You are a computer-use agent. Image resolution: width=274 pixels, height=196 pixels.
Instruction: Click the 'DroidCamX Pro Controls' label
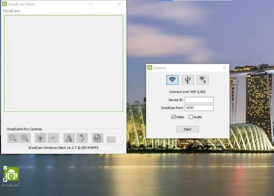point(24,129)
